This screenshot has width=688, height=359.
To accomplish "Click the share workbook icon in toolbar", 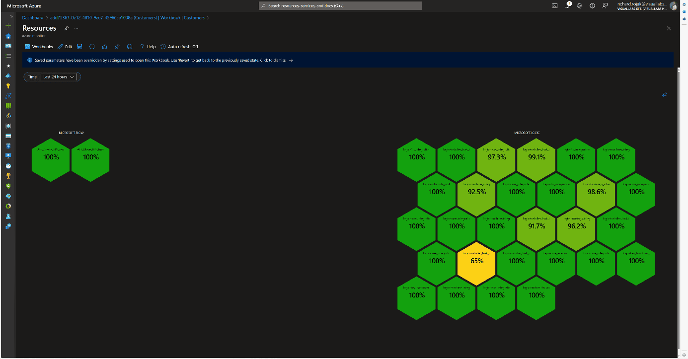I will pyautogui.click(x=104, y=47).
